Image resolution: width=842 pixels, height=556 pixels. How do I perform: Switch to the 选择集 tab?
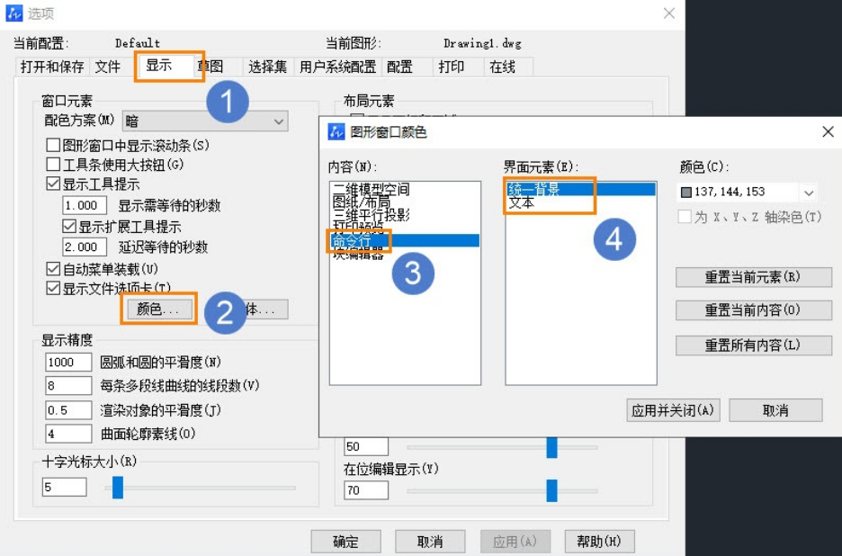click(x=267, y=67)
